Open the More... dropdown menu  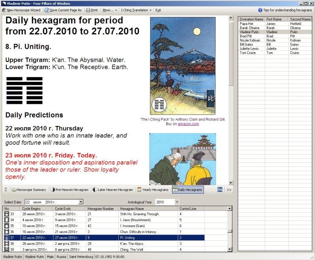[x=110, y=10]
